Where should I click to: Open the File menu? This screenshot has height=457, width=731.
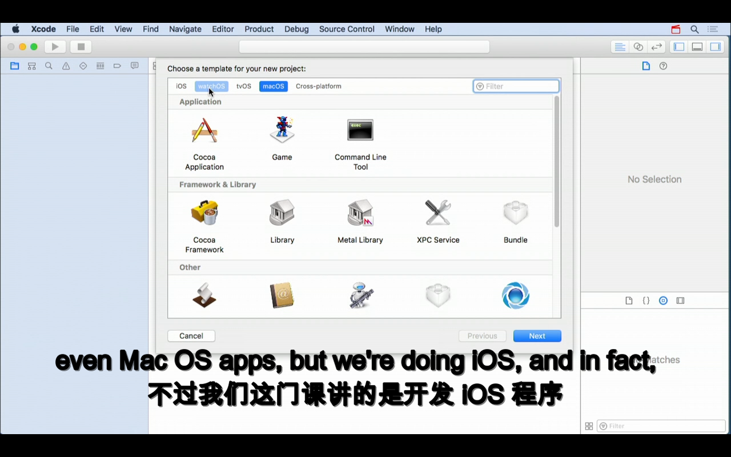[x=73, y=29]
